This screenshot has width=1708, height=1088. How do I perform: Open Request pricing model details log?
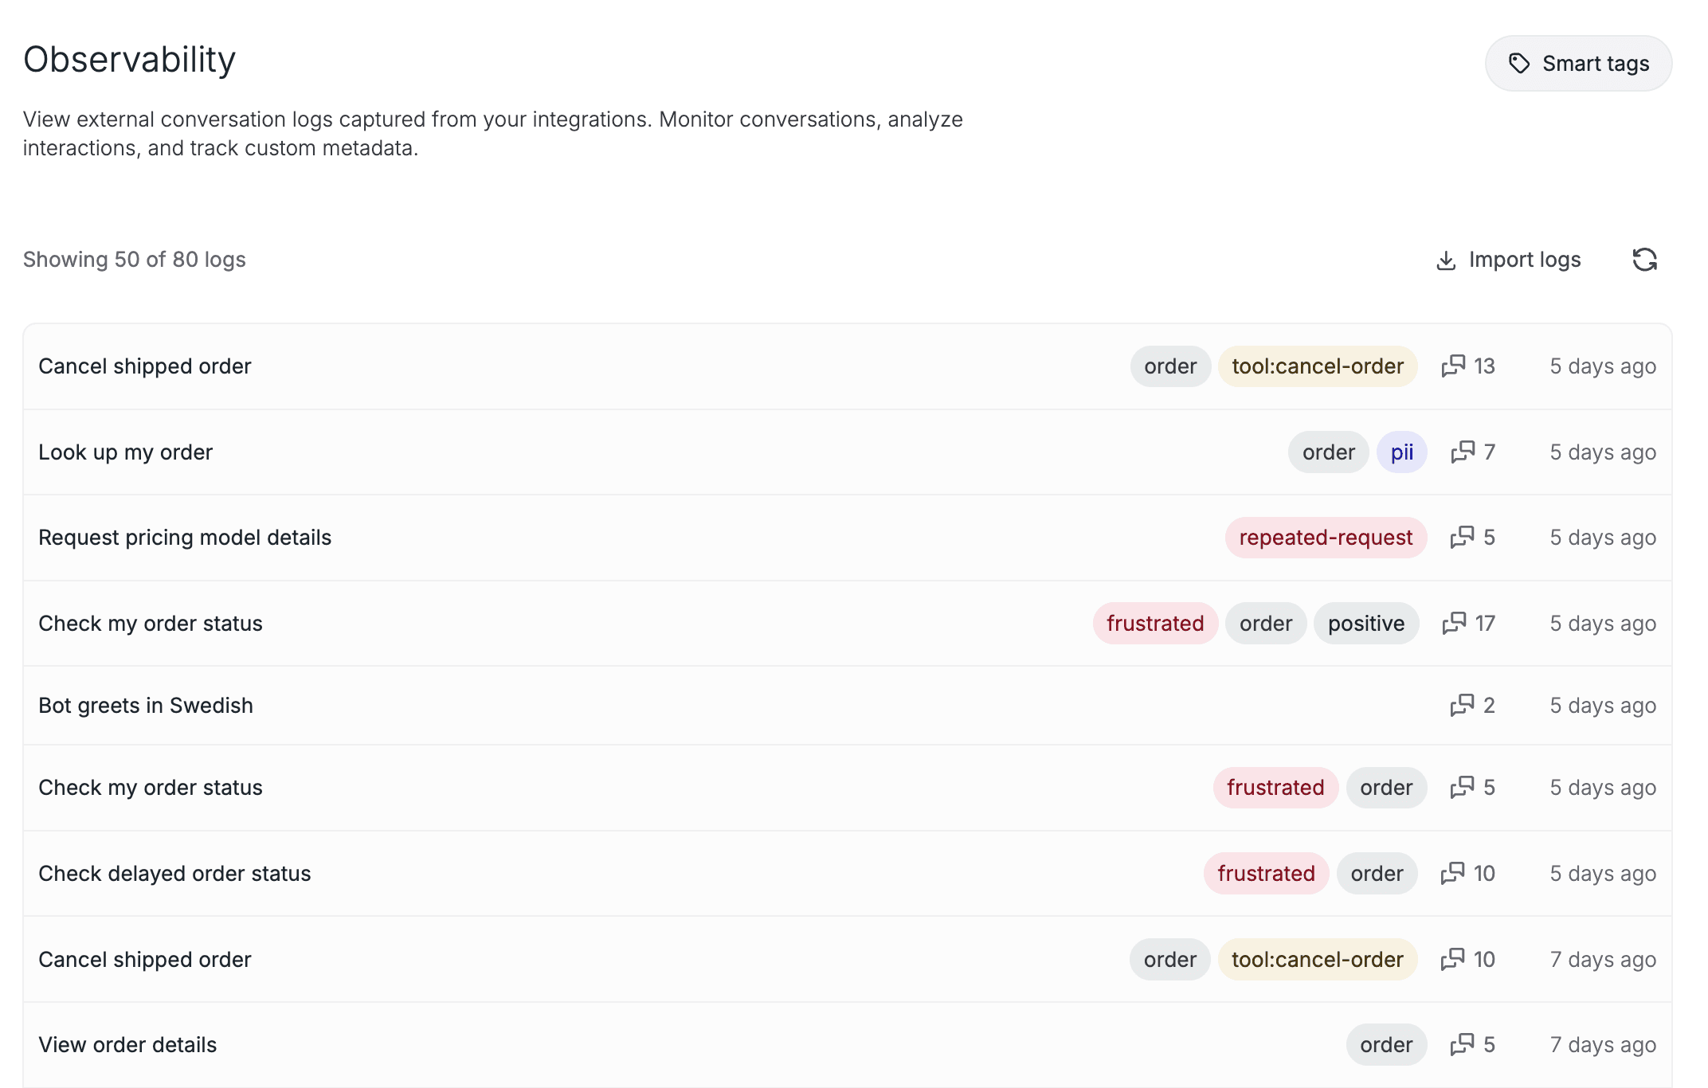coord(185,538)
